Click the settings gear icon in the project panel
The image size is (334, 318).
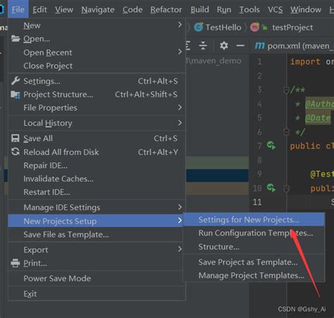[x=224, y=45]
